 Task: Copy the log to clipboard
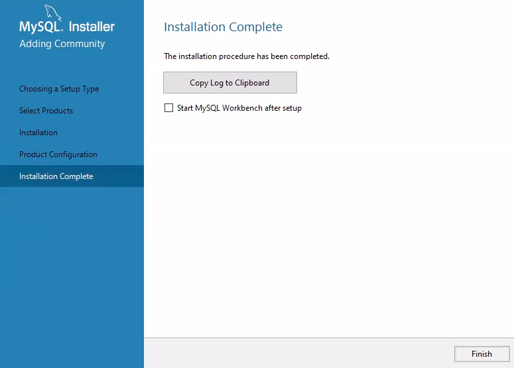tap(229, 83)
